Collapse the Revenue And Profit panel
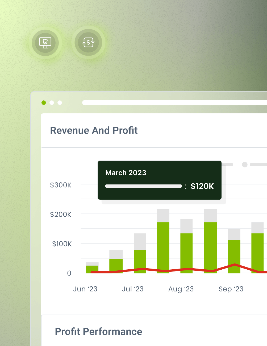This screenshot has height=346, width=267. (94, 130)
